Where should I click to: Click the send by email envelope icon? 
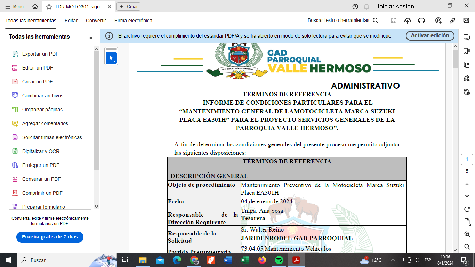tap(466, 21)
